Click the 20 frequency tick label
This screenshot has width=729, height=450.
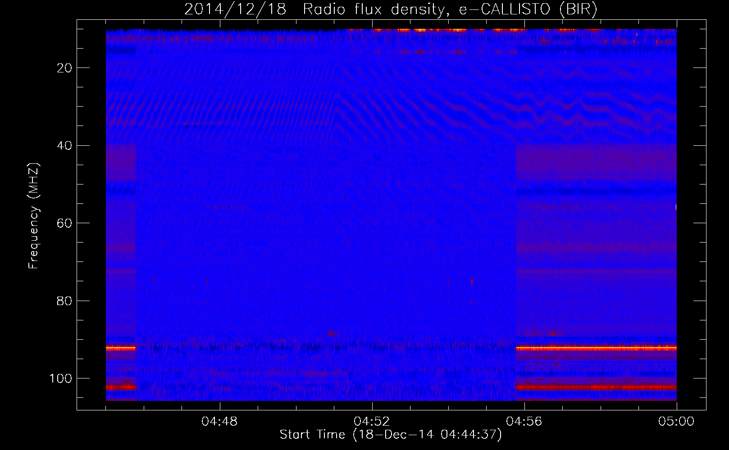65,68
